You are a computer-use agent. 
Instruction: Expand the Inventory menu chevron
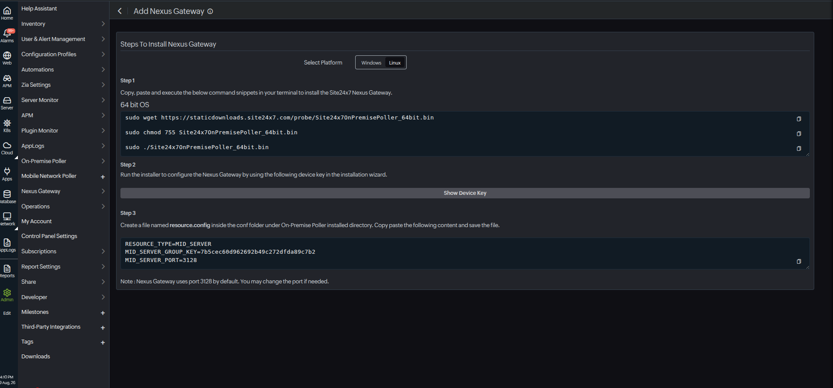coord(103,24)
